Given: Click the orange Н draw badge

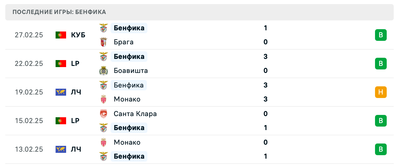Looking at the screenshot, I should [x=381, y=92].
